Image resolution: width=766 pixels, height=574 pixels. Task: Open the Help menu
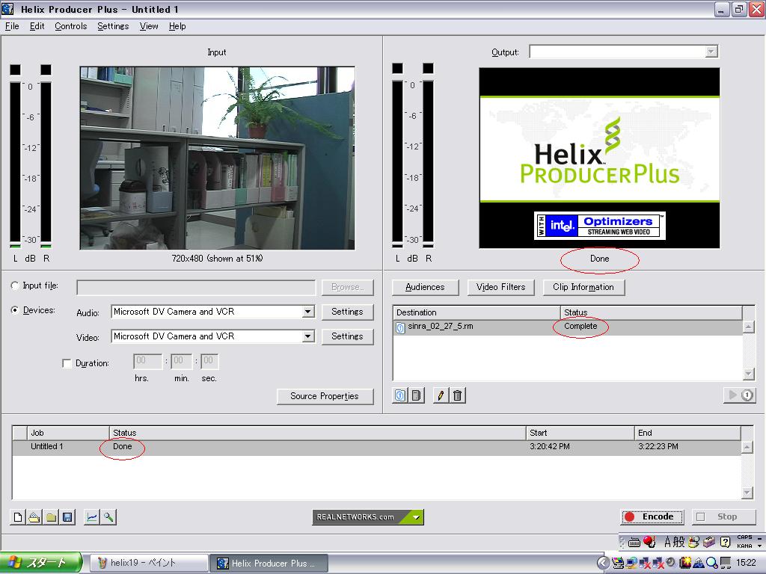pos(177,26)
